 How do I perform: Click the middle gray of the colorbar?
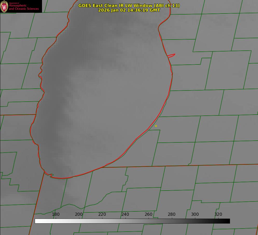132,221
